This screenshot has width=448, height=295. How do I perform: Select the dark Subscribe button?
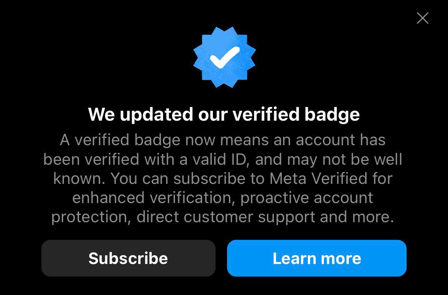(128, 258)
